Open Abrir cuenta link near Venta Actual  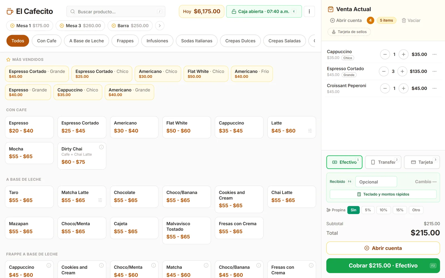pyautogui.click(x=346, y=20)
